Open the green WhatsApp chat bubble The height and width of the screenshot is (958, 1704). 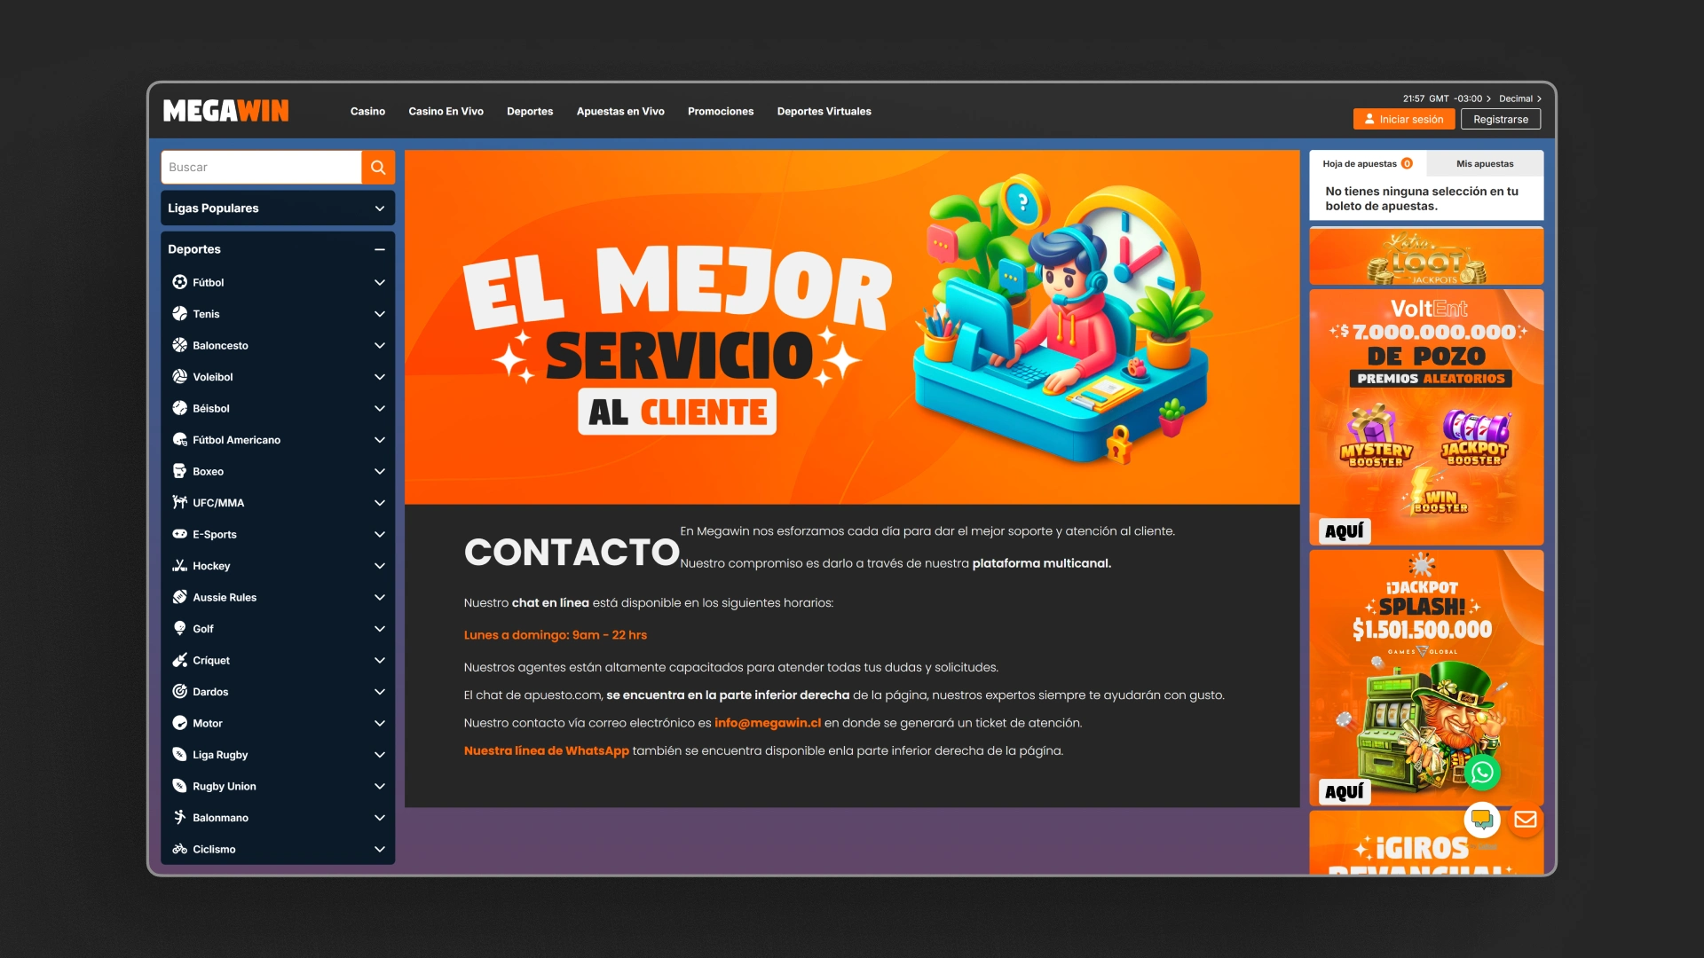(x=1482, y=773)
